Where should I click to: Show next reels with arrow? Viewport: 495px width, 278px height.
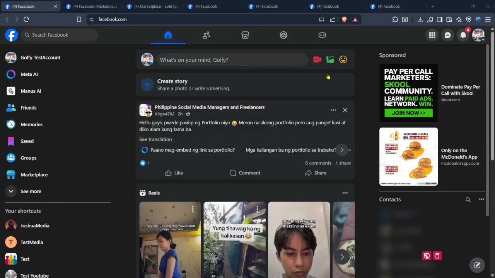342,257
